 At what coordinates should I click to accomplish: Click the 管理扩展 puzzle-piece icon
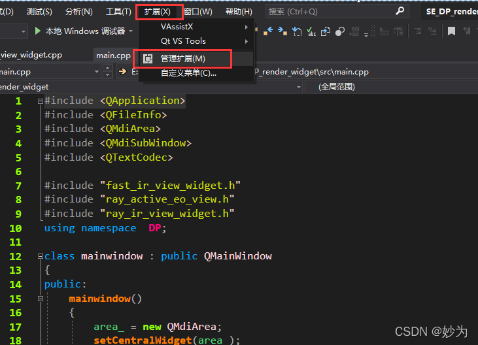148,59
